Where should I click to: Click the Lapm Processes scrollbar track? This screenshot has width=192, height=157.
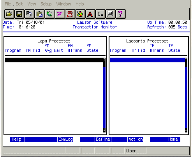click(104, 97)
